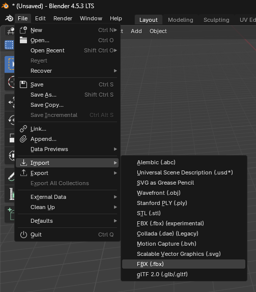Select the Annotate pencil tool
The width and height of the screenshot is (256, 292).
[x=10, y=176]
